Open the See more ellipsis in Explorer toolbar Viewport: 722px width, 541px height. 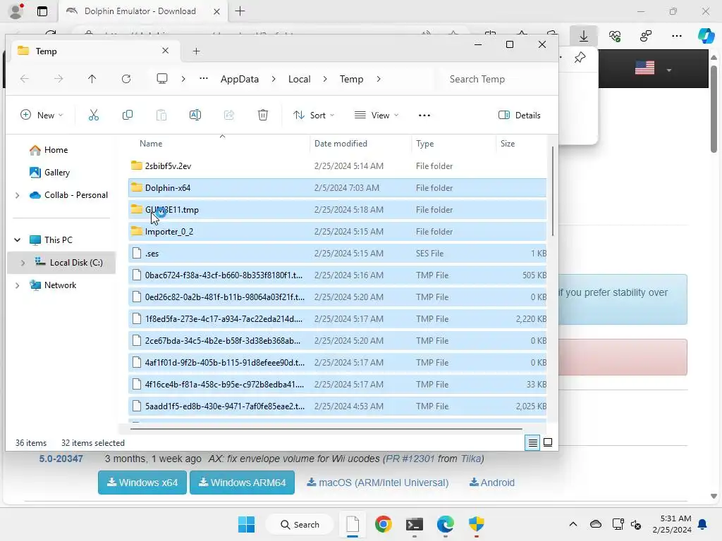(x=424, y=116)
